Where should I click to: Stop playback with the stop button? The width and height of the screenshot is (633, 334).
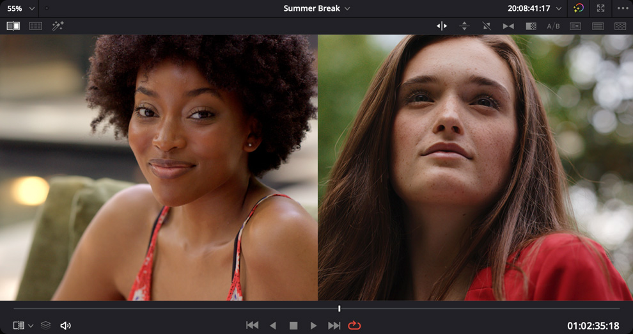(293, 326)
